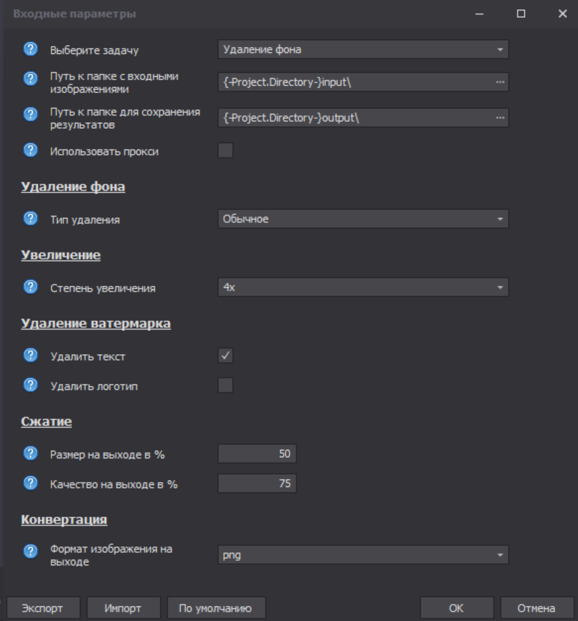This screenshot has height=621, width=578.
Task: Enable the "Использовать прокси" checkbox
Action: pos(226,151)
